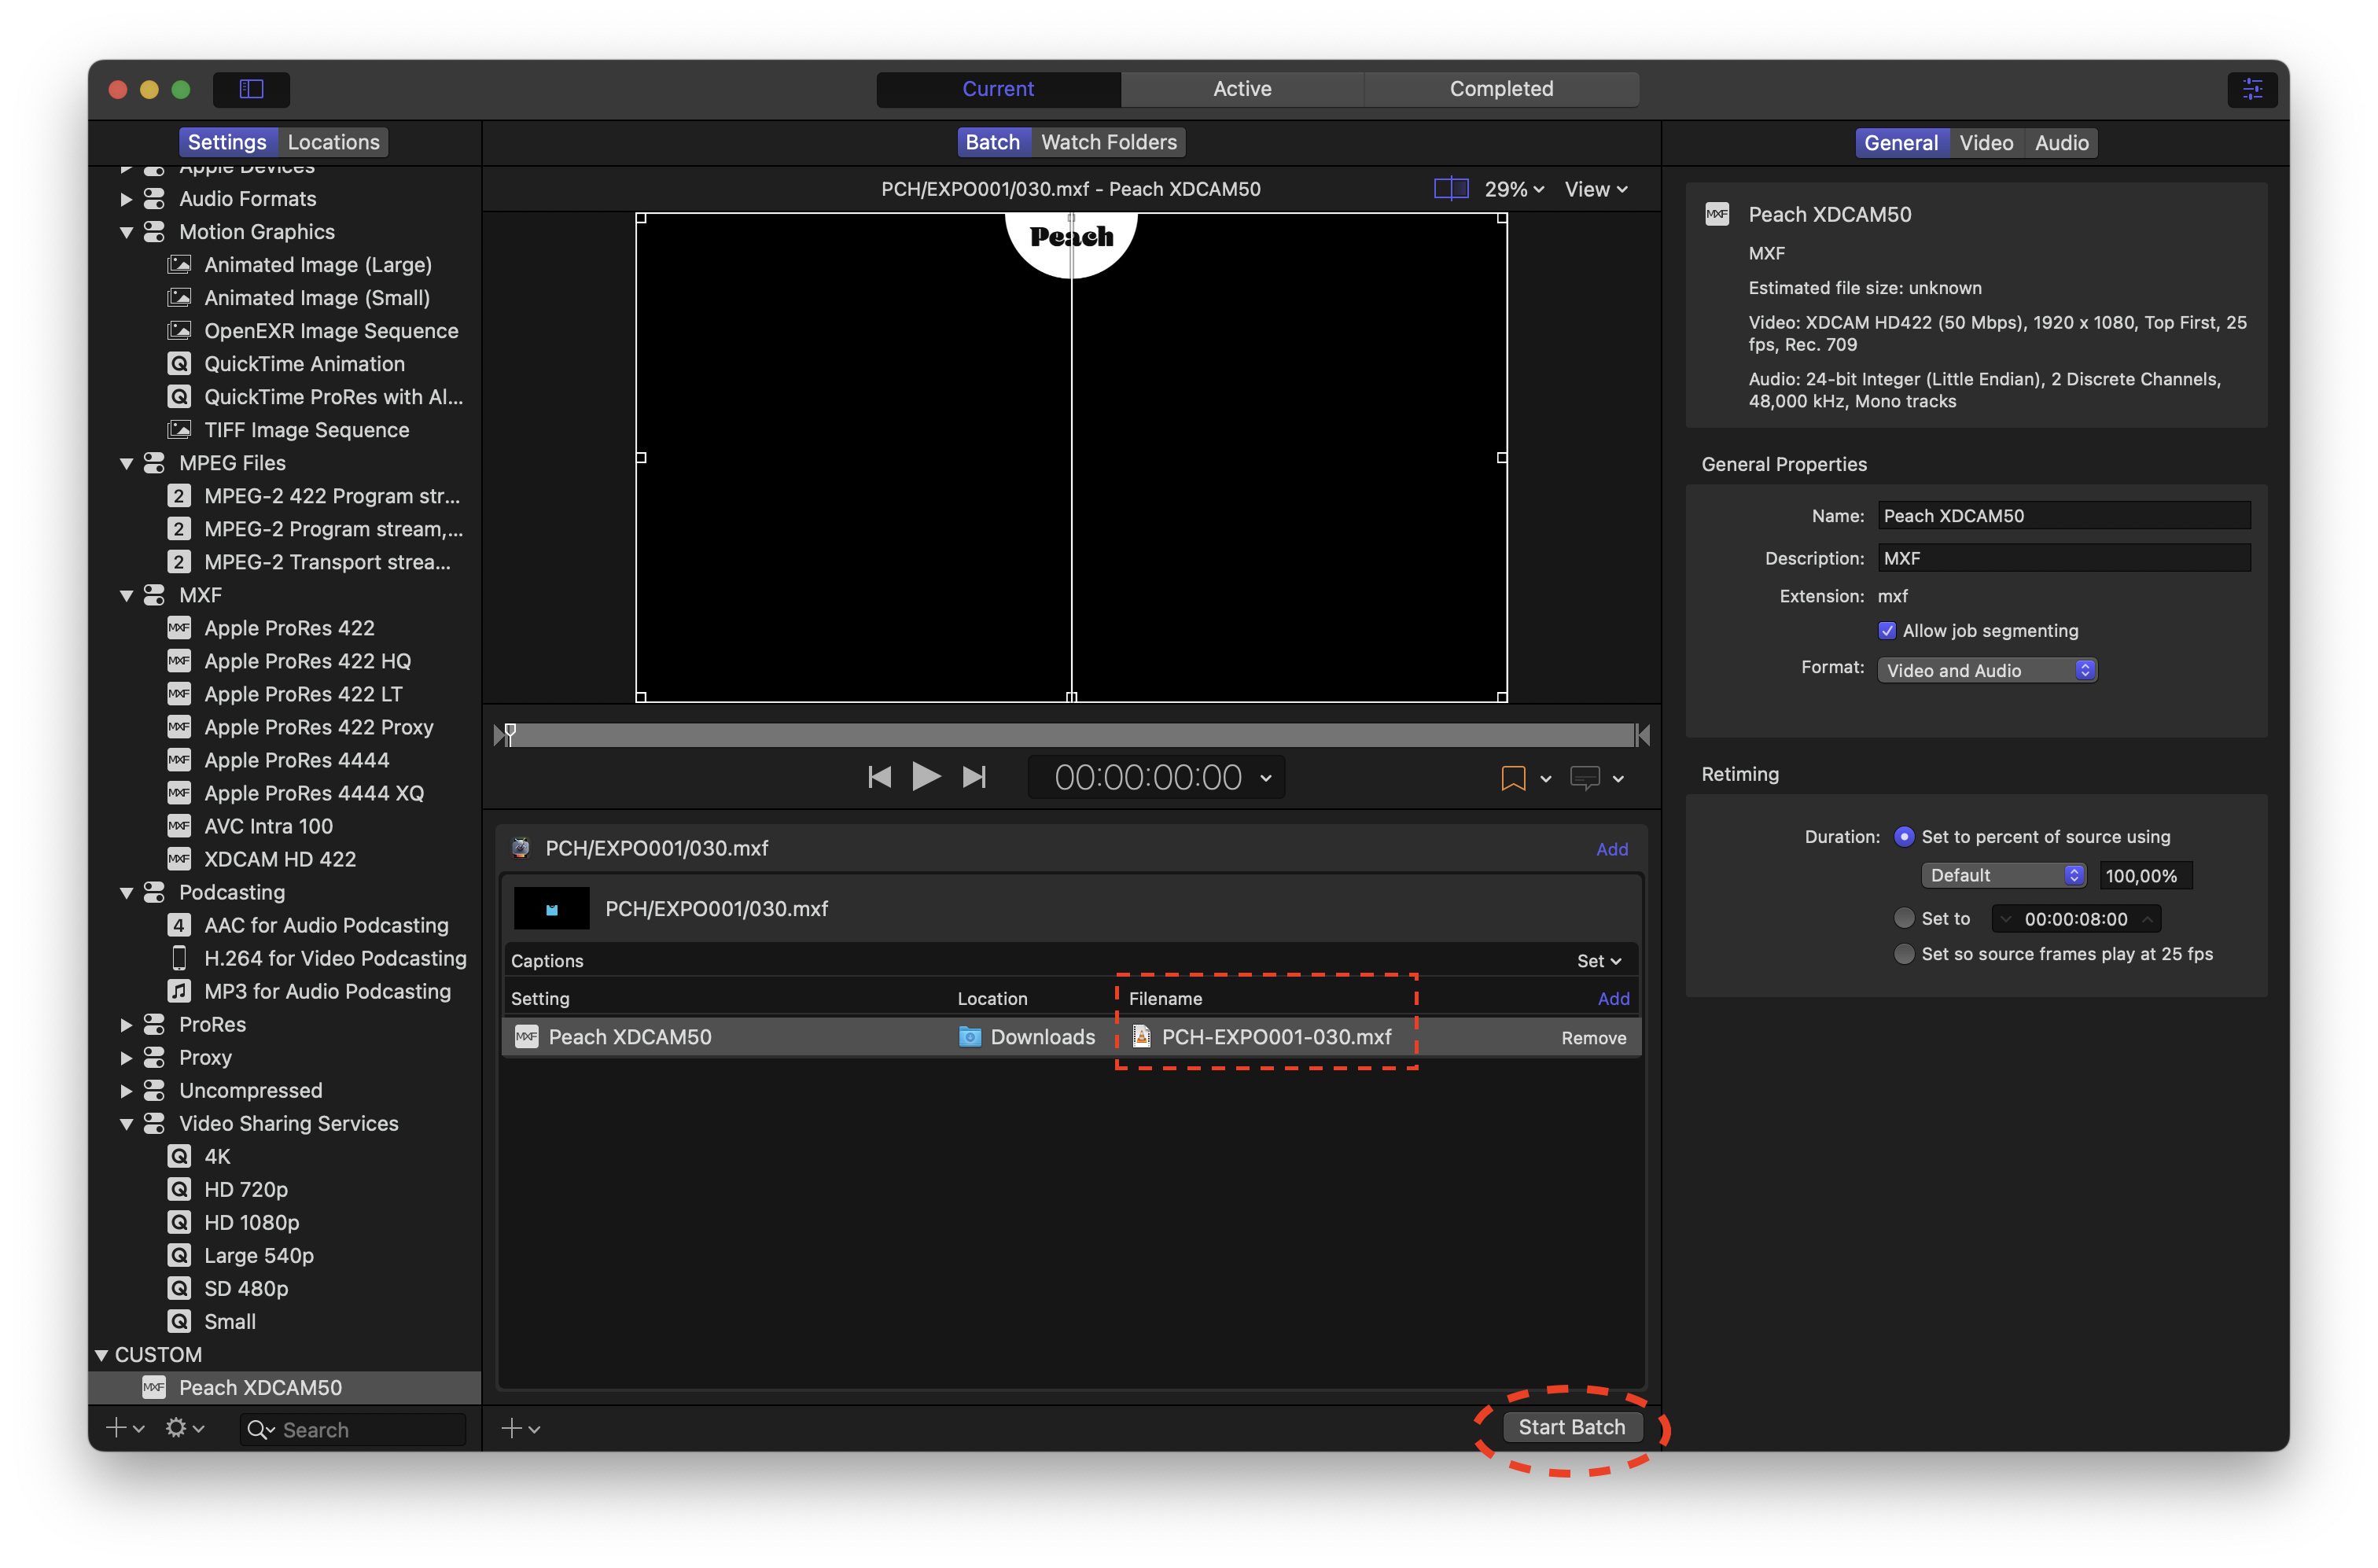The image size is (2378, 1568).
Task: Click the music icon of MP3 for Audio Podcasting
Action: (179, 991)
